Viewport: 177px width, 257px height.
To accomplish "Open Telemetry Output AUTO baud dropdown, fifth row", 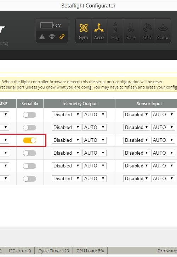I will (x=95, y=166).
